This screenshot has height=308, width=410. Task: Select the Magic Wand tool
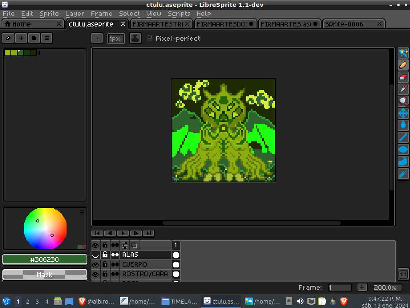pos(403,53)
